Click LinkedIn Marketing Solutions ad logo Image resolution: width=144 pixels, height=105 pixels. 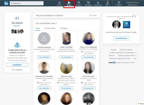pyautogui.click(x=126, y=25)
